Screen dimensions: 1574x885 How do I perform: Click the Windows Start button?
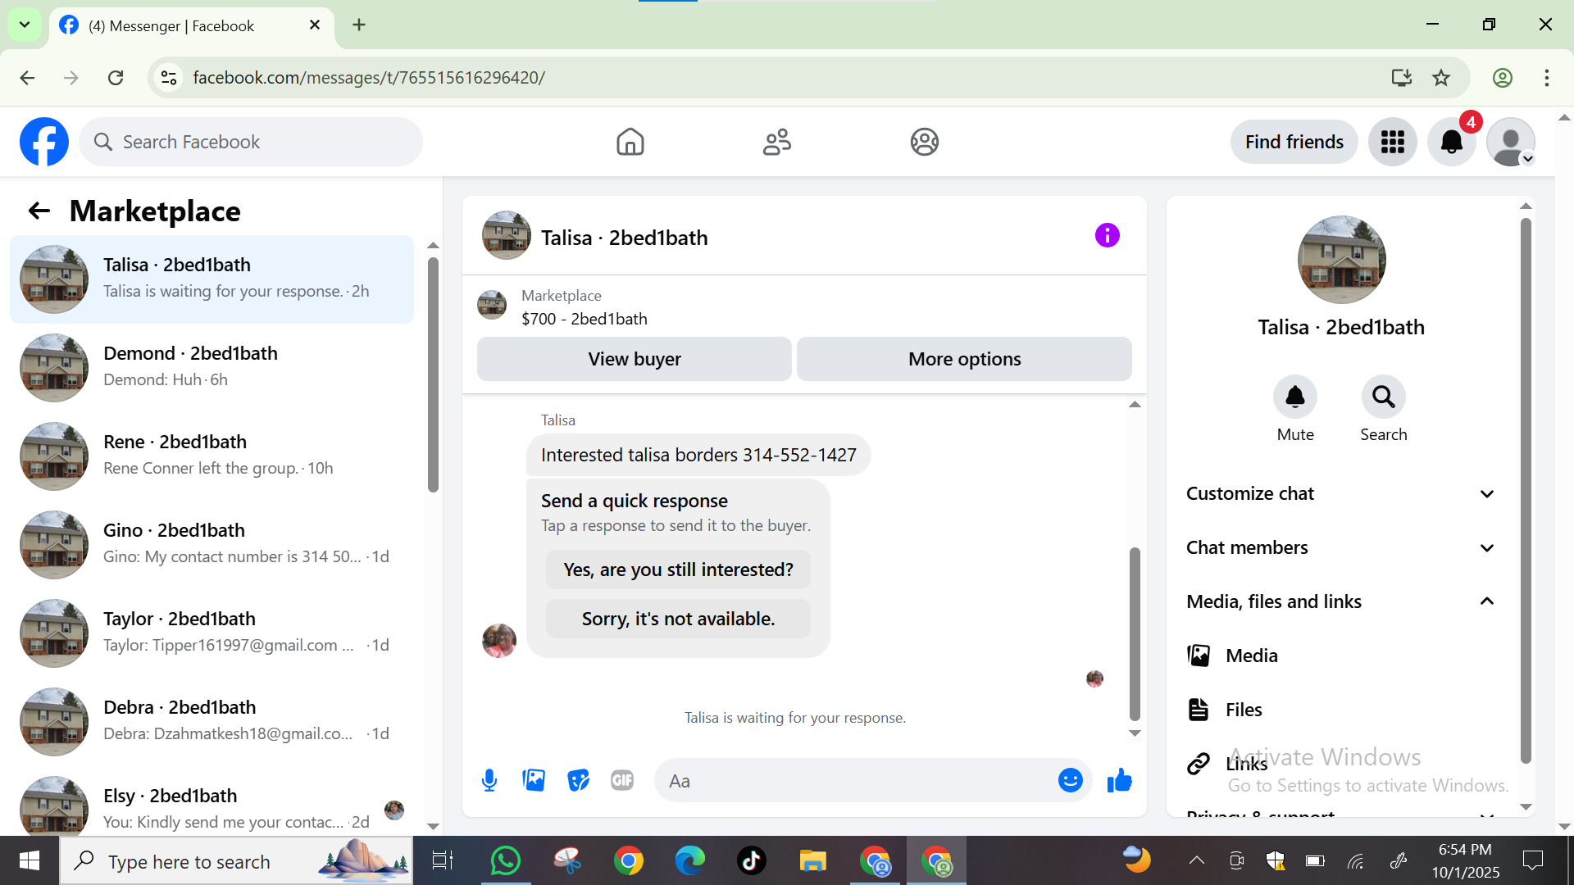(x=30, y=860)
